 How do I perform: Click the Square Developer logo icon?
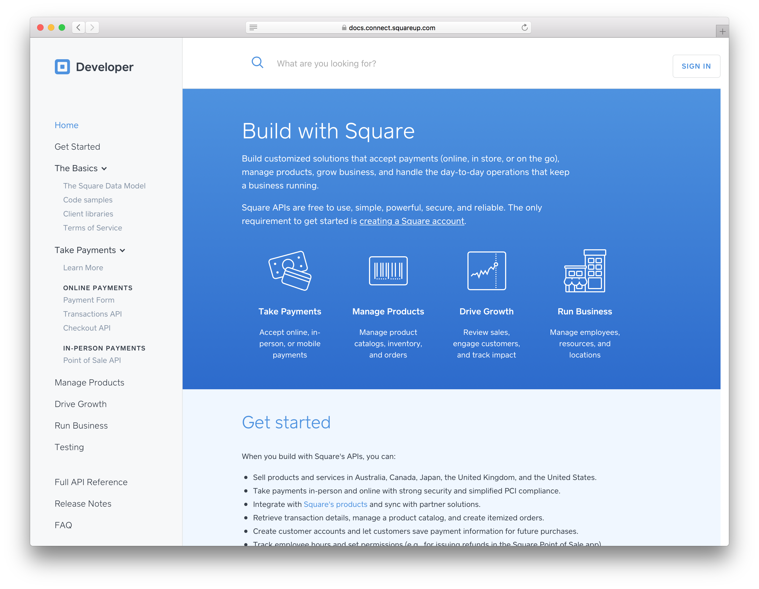tap(62, 67)
